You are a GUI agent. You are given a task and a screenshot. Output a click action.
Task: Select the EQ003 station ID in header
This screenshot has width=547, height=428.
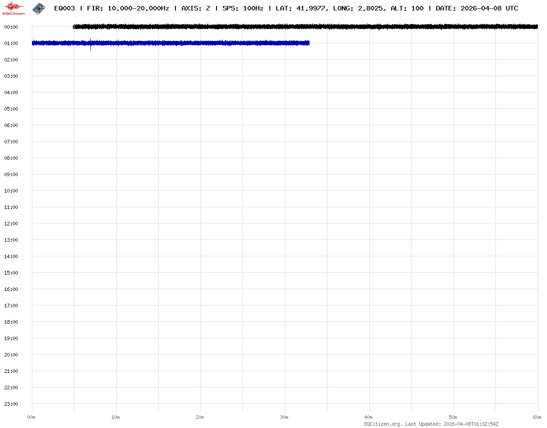[x=64, y=8]
